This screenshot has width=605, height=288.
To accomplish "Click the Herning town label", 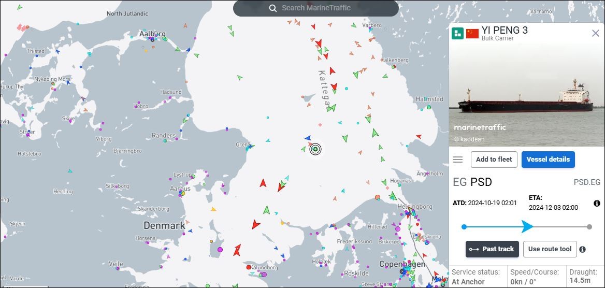I will coord(63,192).
